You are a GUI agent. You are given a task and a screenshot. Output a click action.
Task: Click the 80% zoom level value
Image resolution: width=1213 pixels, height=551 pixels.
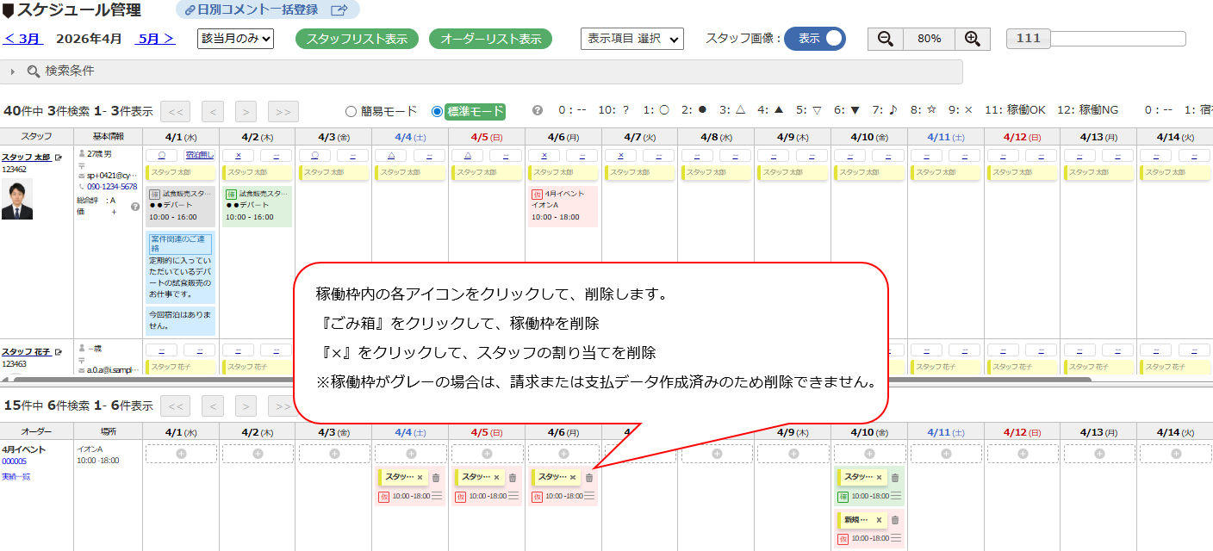pos(929,39)
